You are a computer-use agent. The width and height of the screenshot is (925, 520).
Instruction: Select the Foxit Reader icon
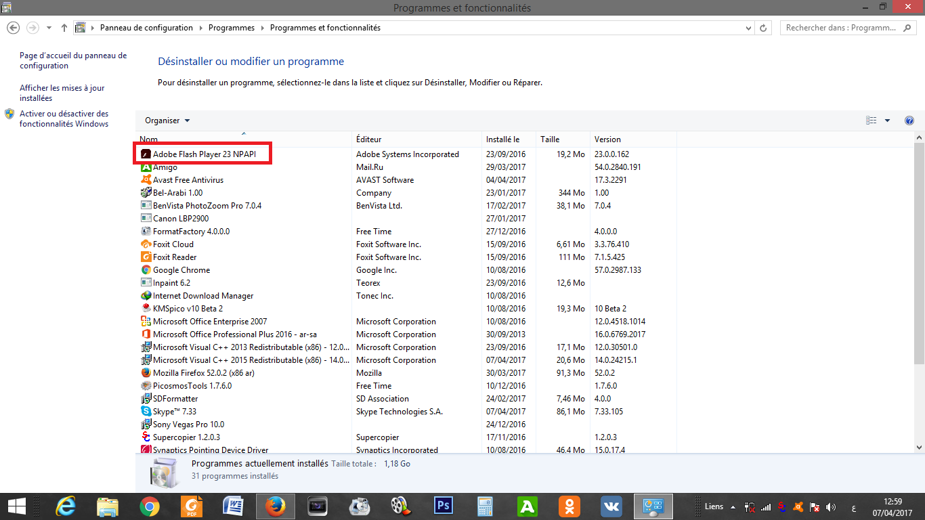(x=146, y=257)
